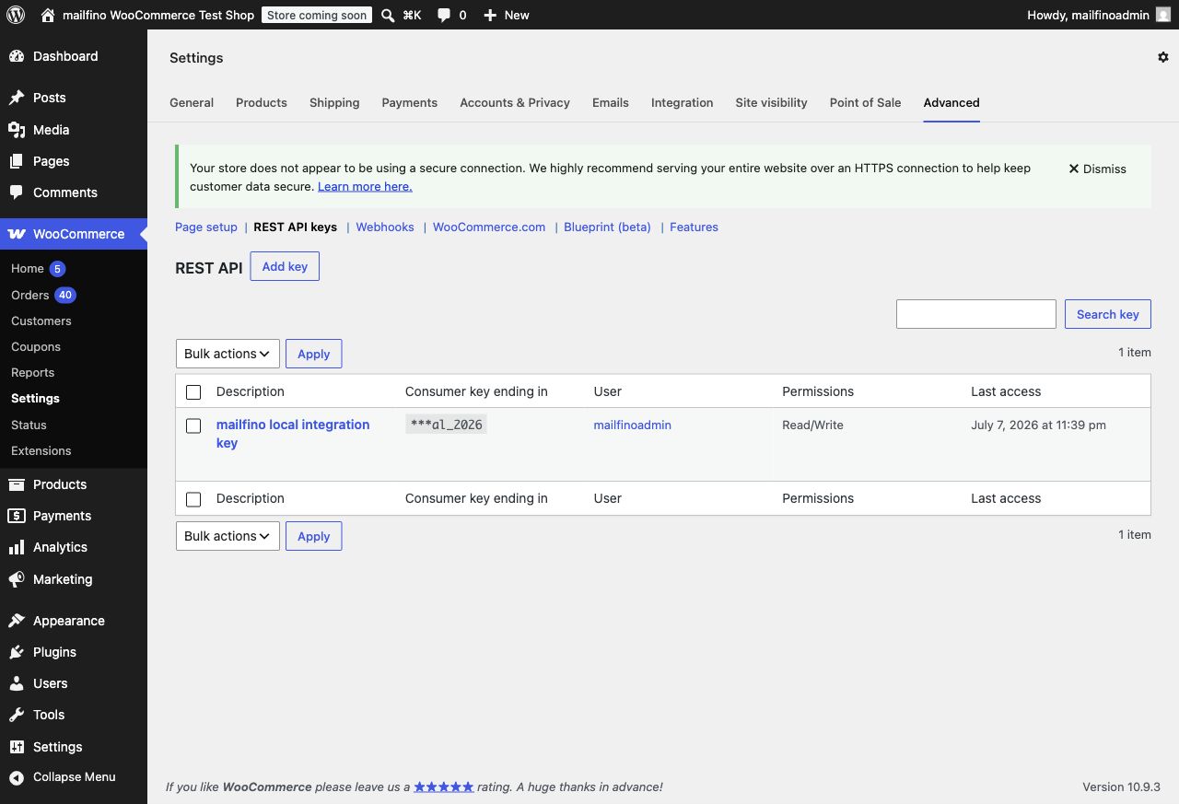This screenshot has height=804, width=1179.
Task: Go to the Webhooks section
Action: (385, 227)
